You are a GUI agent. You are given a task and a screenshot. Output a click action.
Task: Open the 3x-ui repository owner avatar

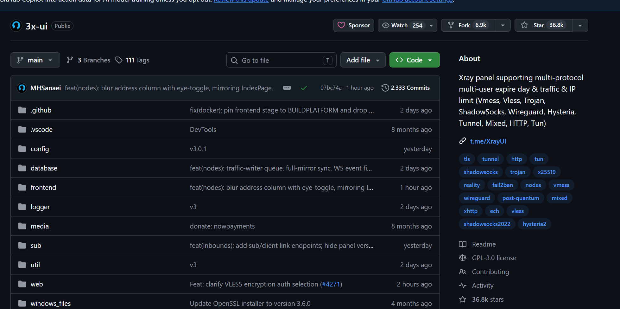[x=16, y=26]
